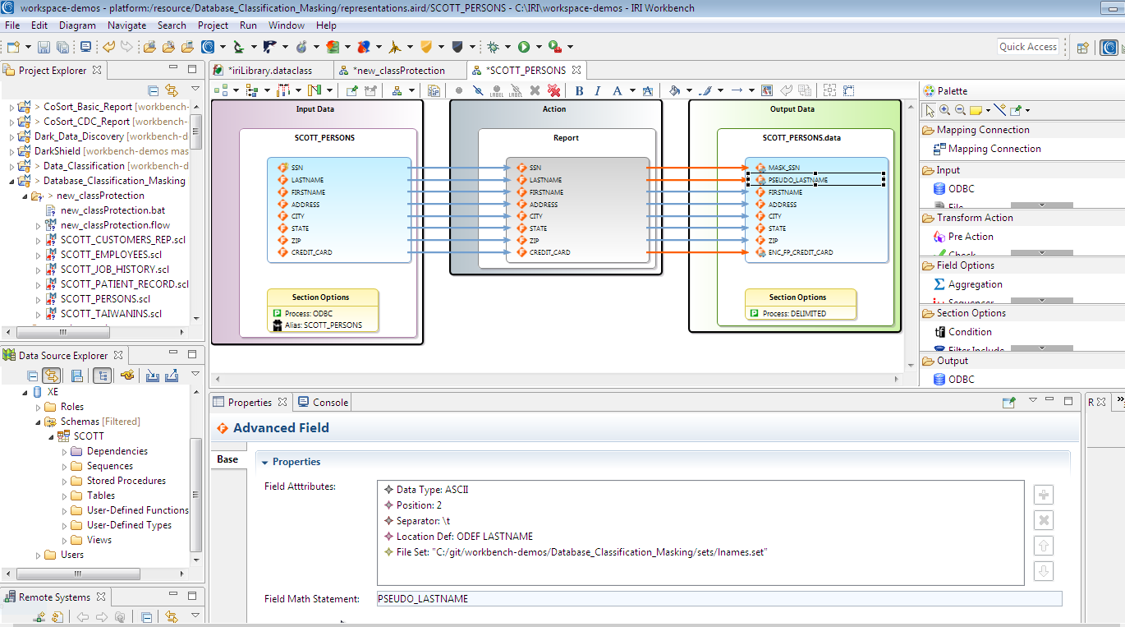Click the Zoom Out tool in Palette

click(959, 109)
